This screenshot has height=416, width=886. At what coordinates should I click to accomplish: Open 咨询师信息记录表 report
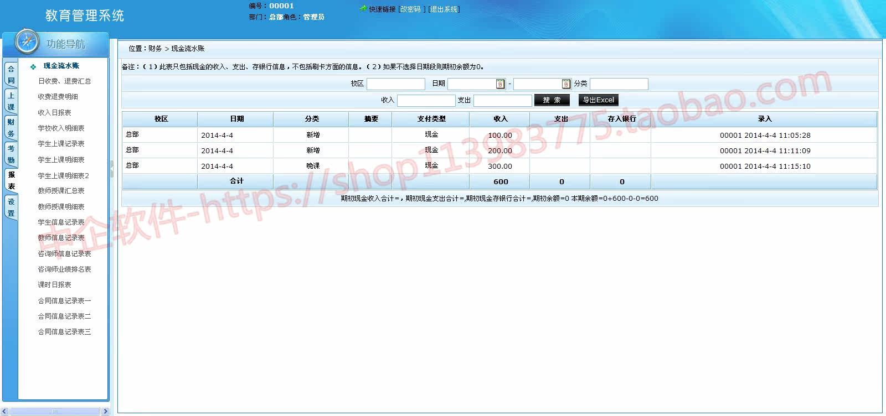pyautogui.click(x=64, y=254)
